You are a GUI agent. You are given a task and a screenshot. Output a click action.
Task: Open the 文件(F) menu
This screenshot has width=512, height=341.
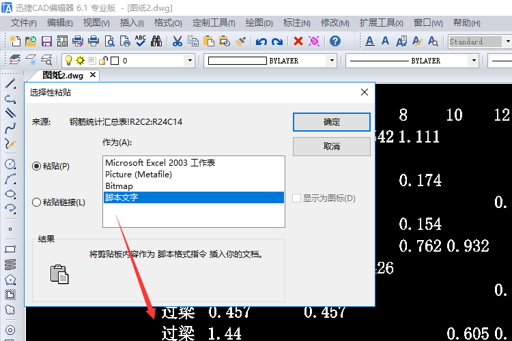pyautogui.click(x=23, y=23)
